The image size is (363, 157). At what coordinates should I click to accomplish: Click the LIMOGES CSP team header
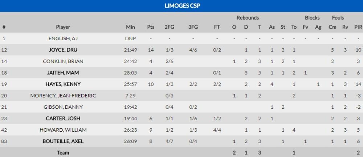click(181, 6)
